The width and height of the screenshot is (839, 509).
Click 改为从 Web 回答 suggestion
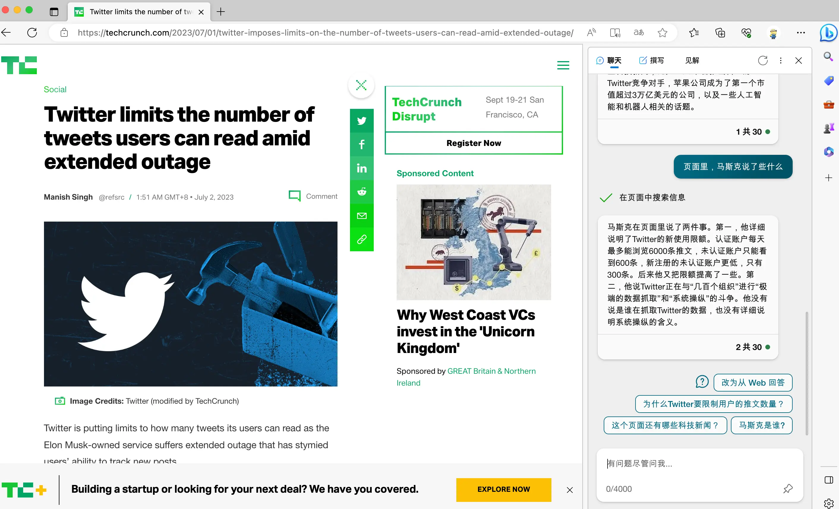(753, 383)
